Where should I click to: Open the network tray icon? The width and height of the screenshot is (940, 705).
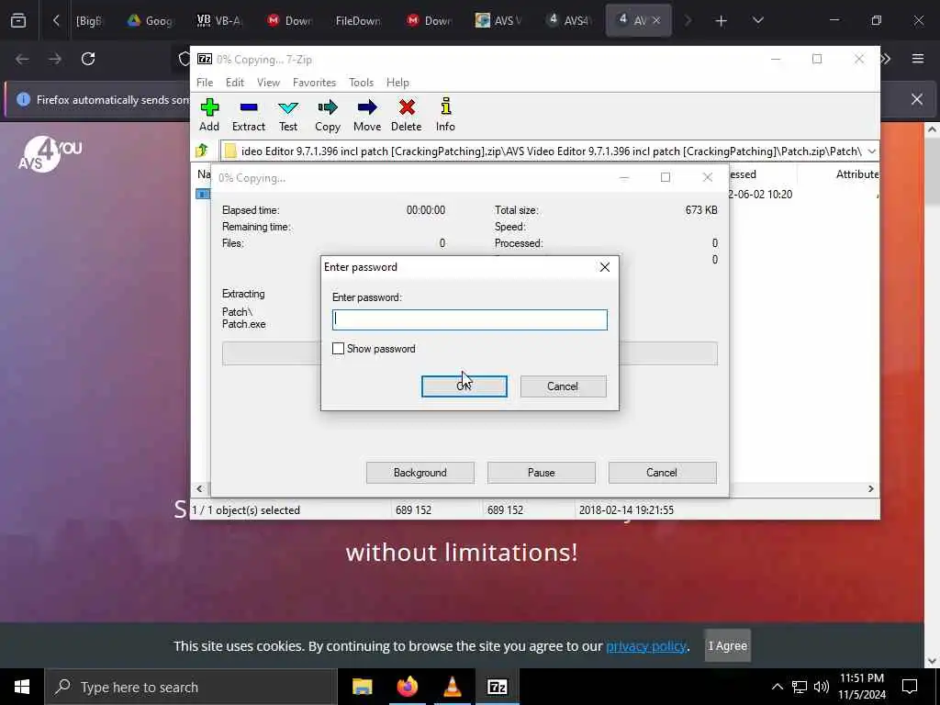pos(800,687)
